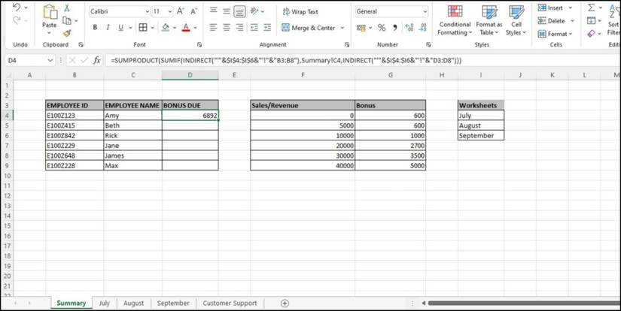Click the Paste clipboard icon
The width and height of the screenshot is (621, 311).
pos(50,11)
